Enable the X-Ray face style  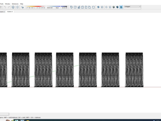coord(98,7)
